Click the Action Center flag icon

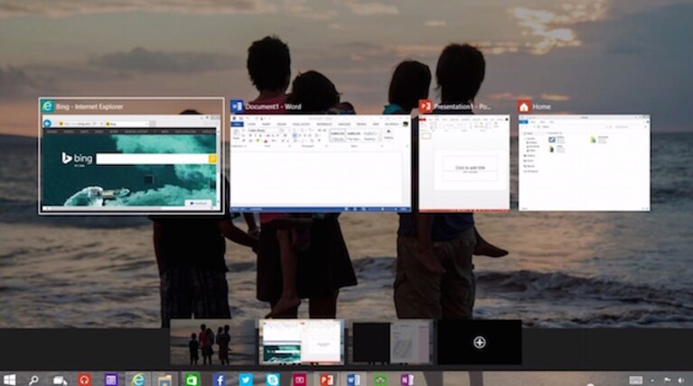point(667,380)
